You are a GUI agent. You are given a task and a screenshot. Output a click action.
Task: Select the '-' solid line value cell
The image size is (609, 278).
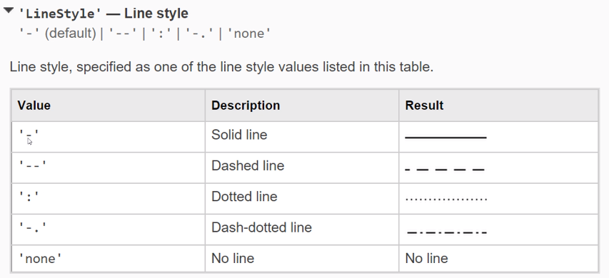[x=108, y=137]
